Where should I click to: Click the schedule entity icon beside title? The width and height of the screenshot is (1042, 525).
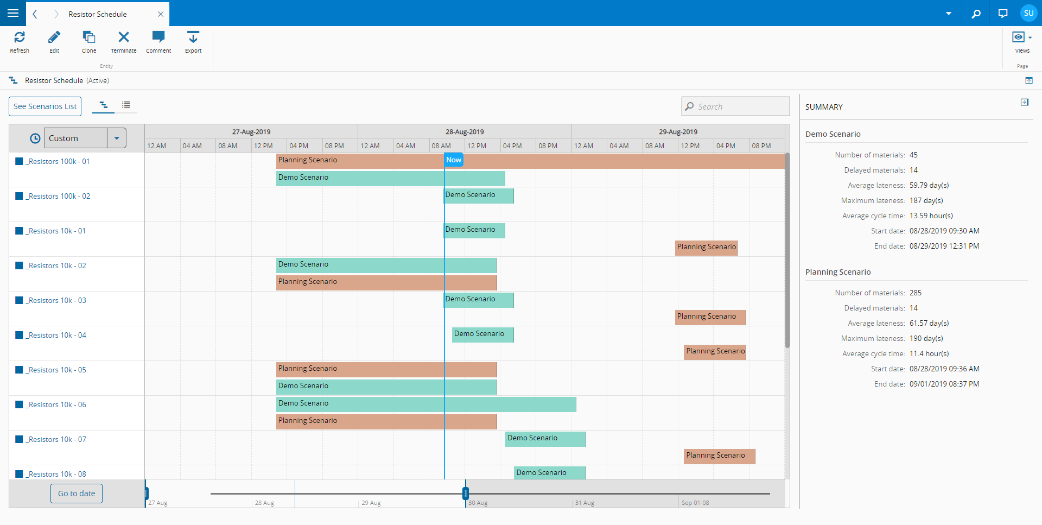13,80
